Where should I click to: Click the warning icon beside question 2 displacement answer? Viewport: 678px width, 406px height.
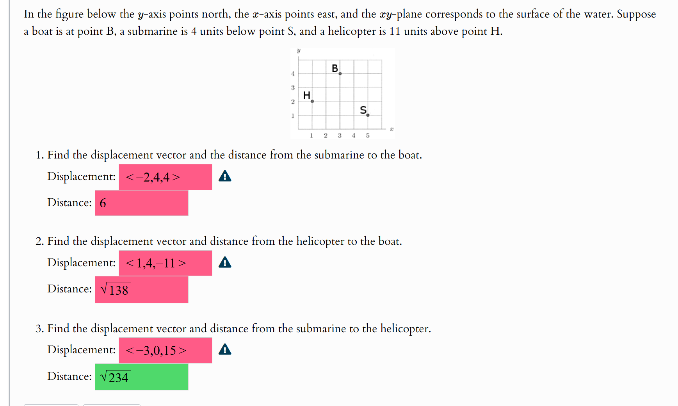click(225, 263)
